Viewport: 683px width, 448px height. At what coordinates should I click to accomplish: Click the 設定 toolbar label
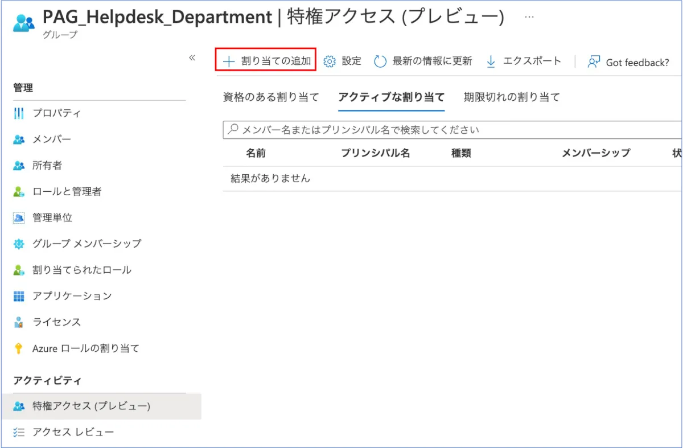coord(352,61)
